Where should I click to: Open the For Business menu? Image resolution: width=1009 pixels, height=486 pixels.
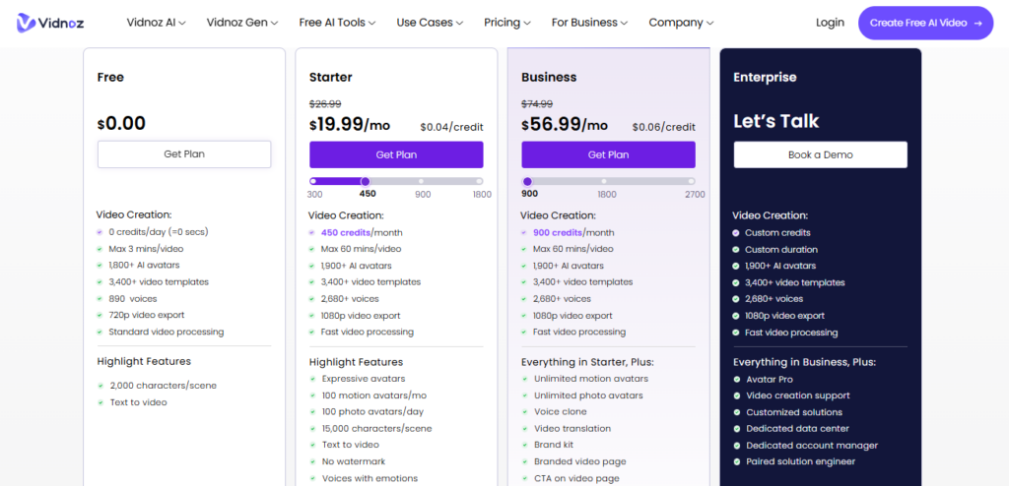tap(589, 23)
